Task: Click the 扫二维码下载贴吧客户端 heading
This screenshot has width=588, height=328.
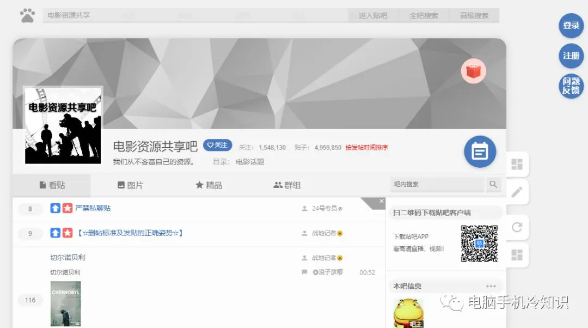Action: coord(432,212)
